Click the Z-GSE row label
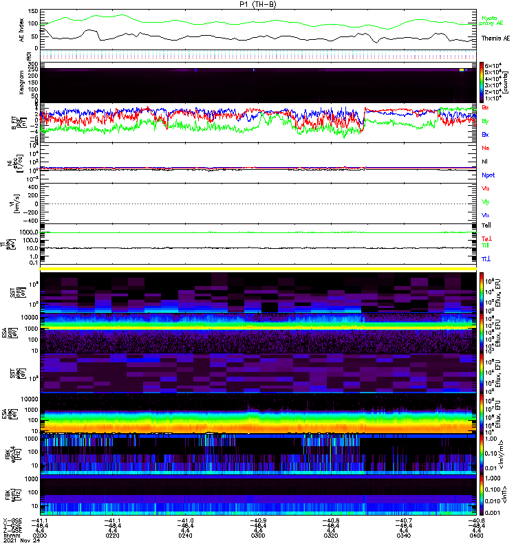The width and height of the screenshot is (516, 550). click(x=12, y=531)
